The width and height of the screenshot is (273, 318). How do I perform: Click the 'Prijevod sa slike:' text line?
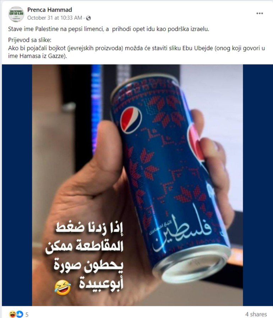[x=29, y=40]
